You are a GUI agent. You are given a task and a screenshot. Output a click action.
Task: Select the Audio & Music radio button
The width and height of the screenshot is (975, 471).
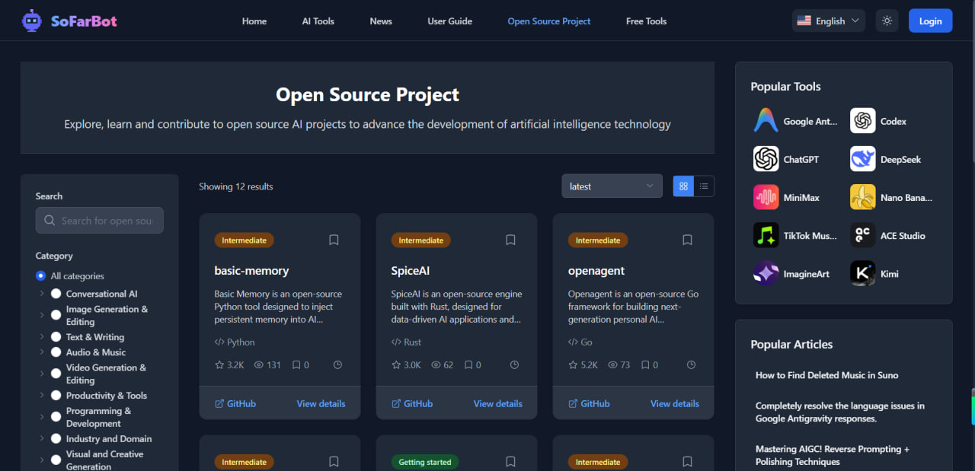click(x=56, y=352)
